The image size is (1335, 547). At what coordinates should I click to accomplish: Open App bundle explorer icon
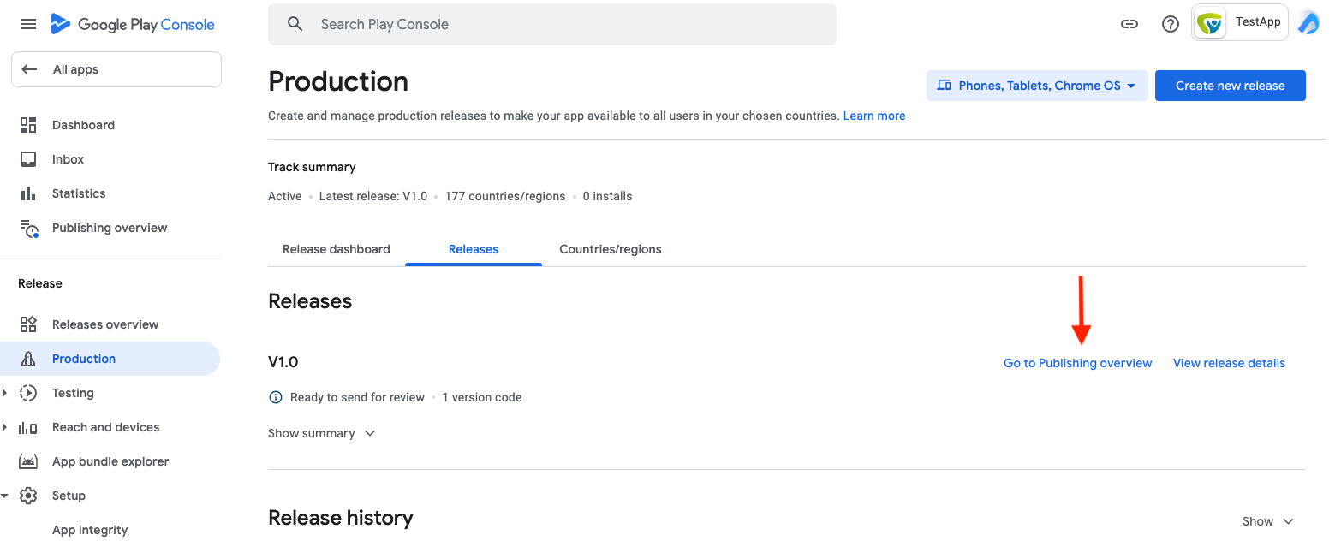(x=28, y=461)
